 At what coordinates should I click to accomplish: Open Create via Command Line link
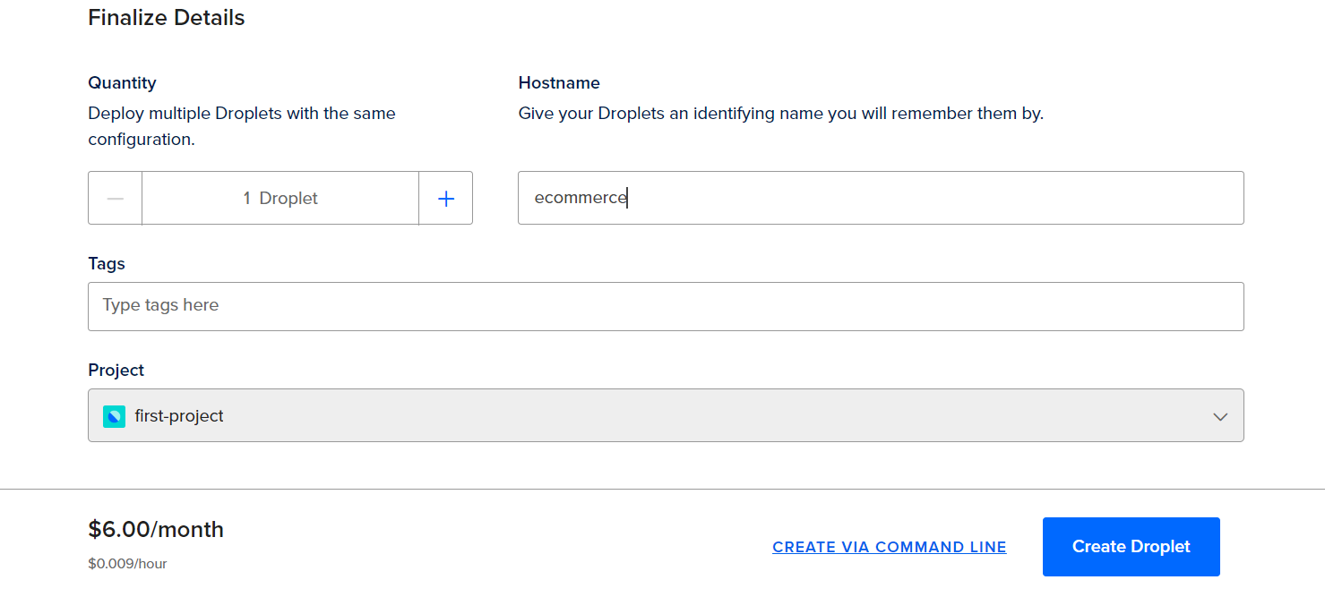[x=890, y=547]
